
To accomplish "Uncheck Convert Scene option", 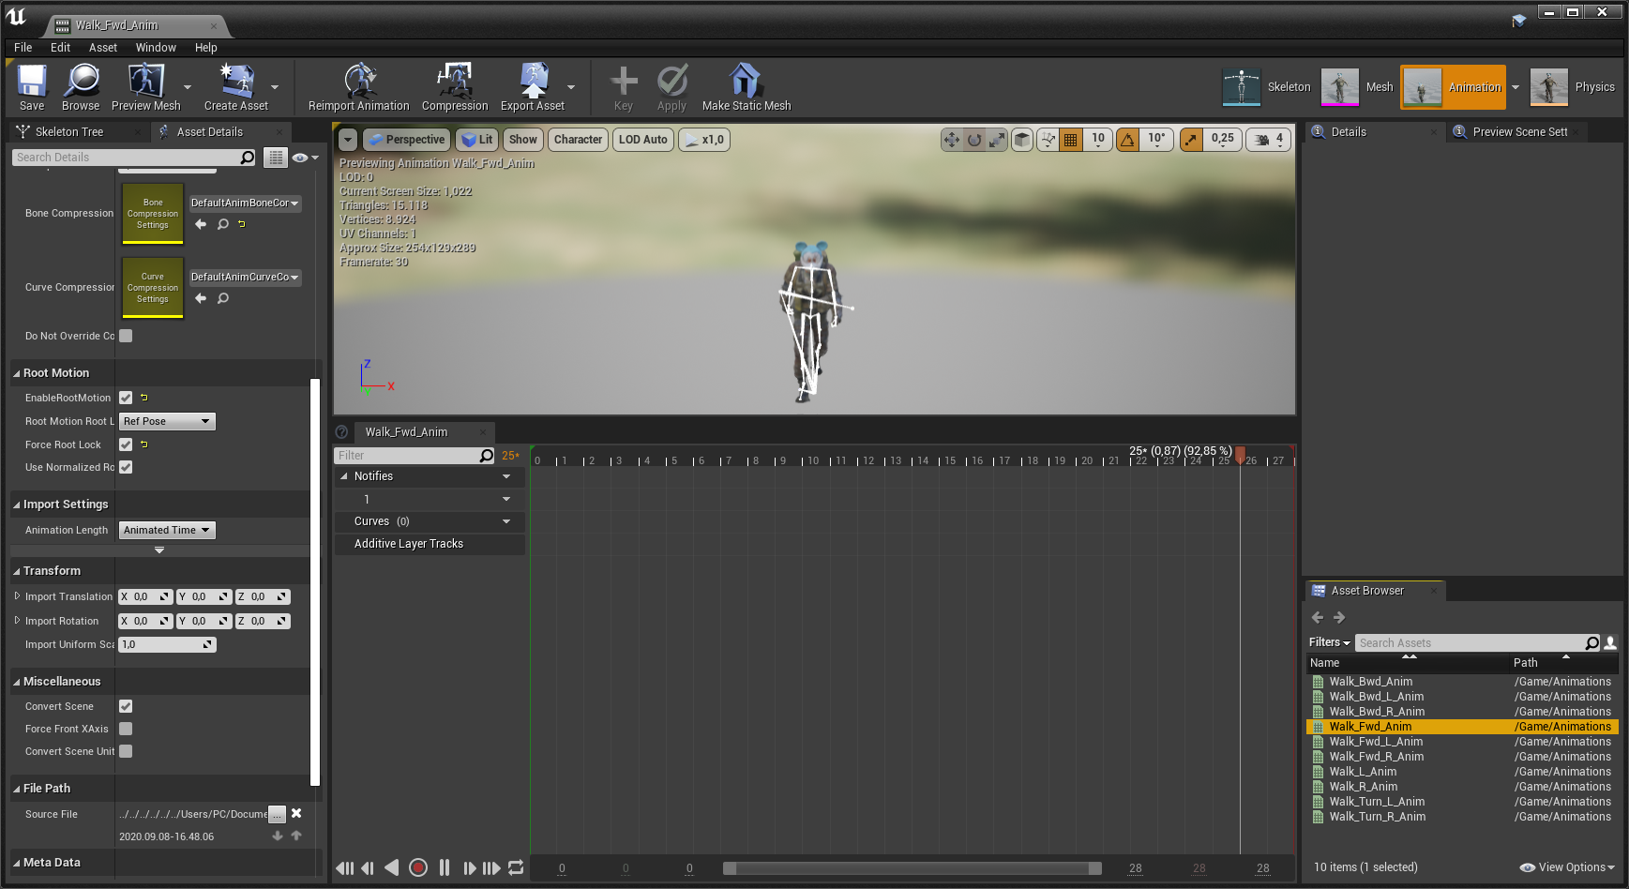I will coord(126,706).
